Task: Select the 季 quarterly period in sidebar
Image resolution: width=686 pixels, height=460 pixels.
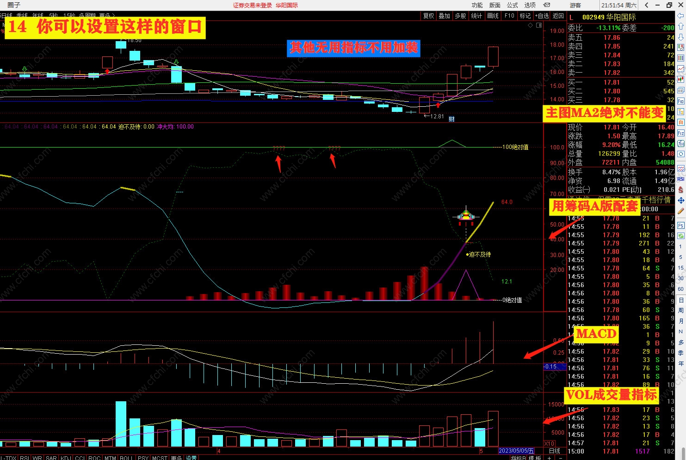Action: tap(681, 353)
